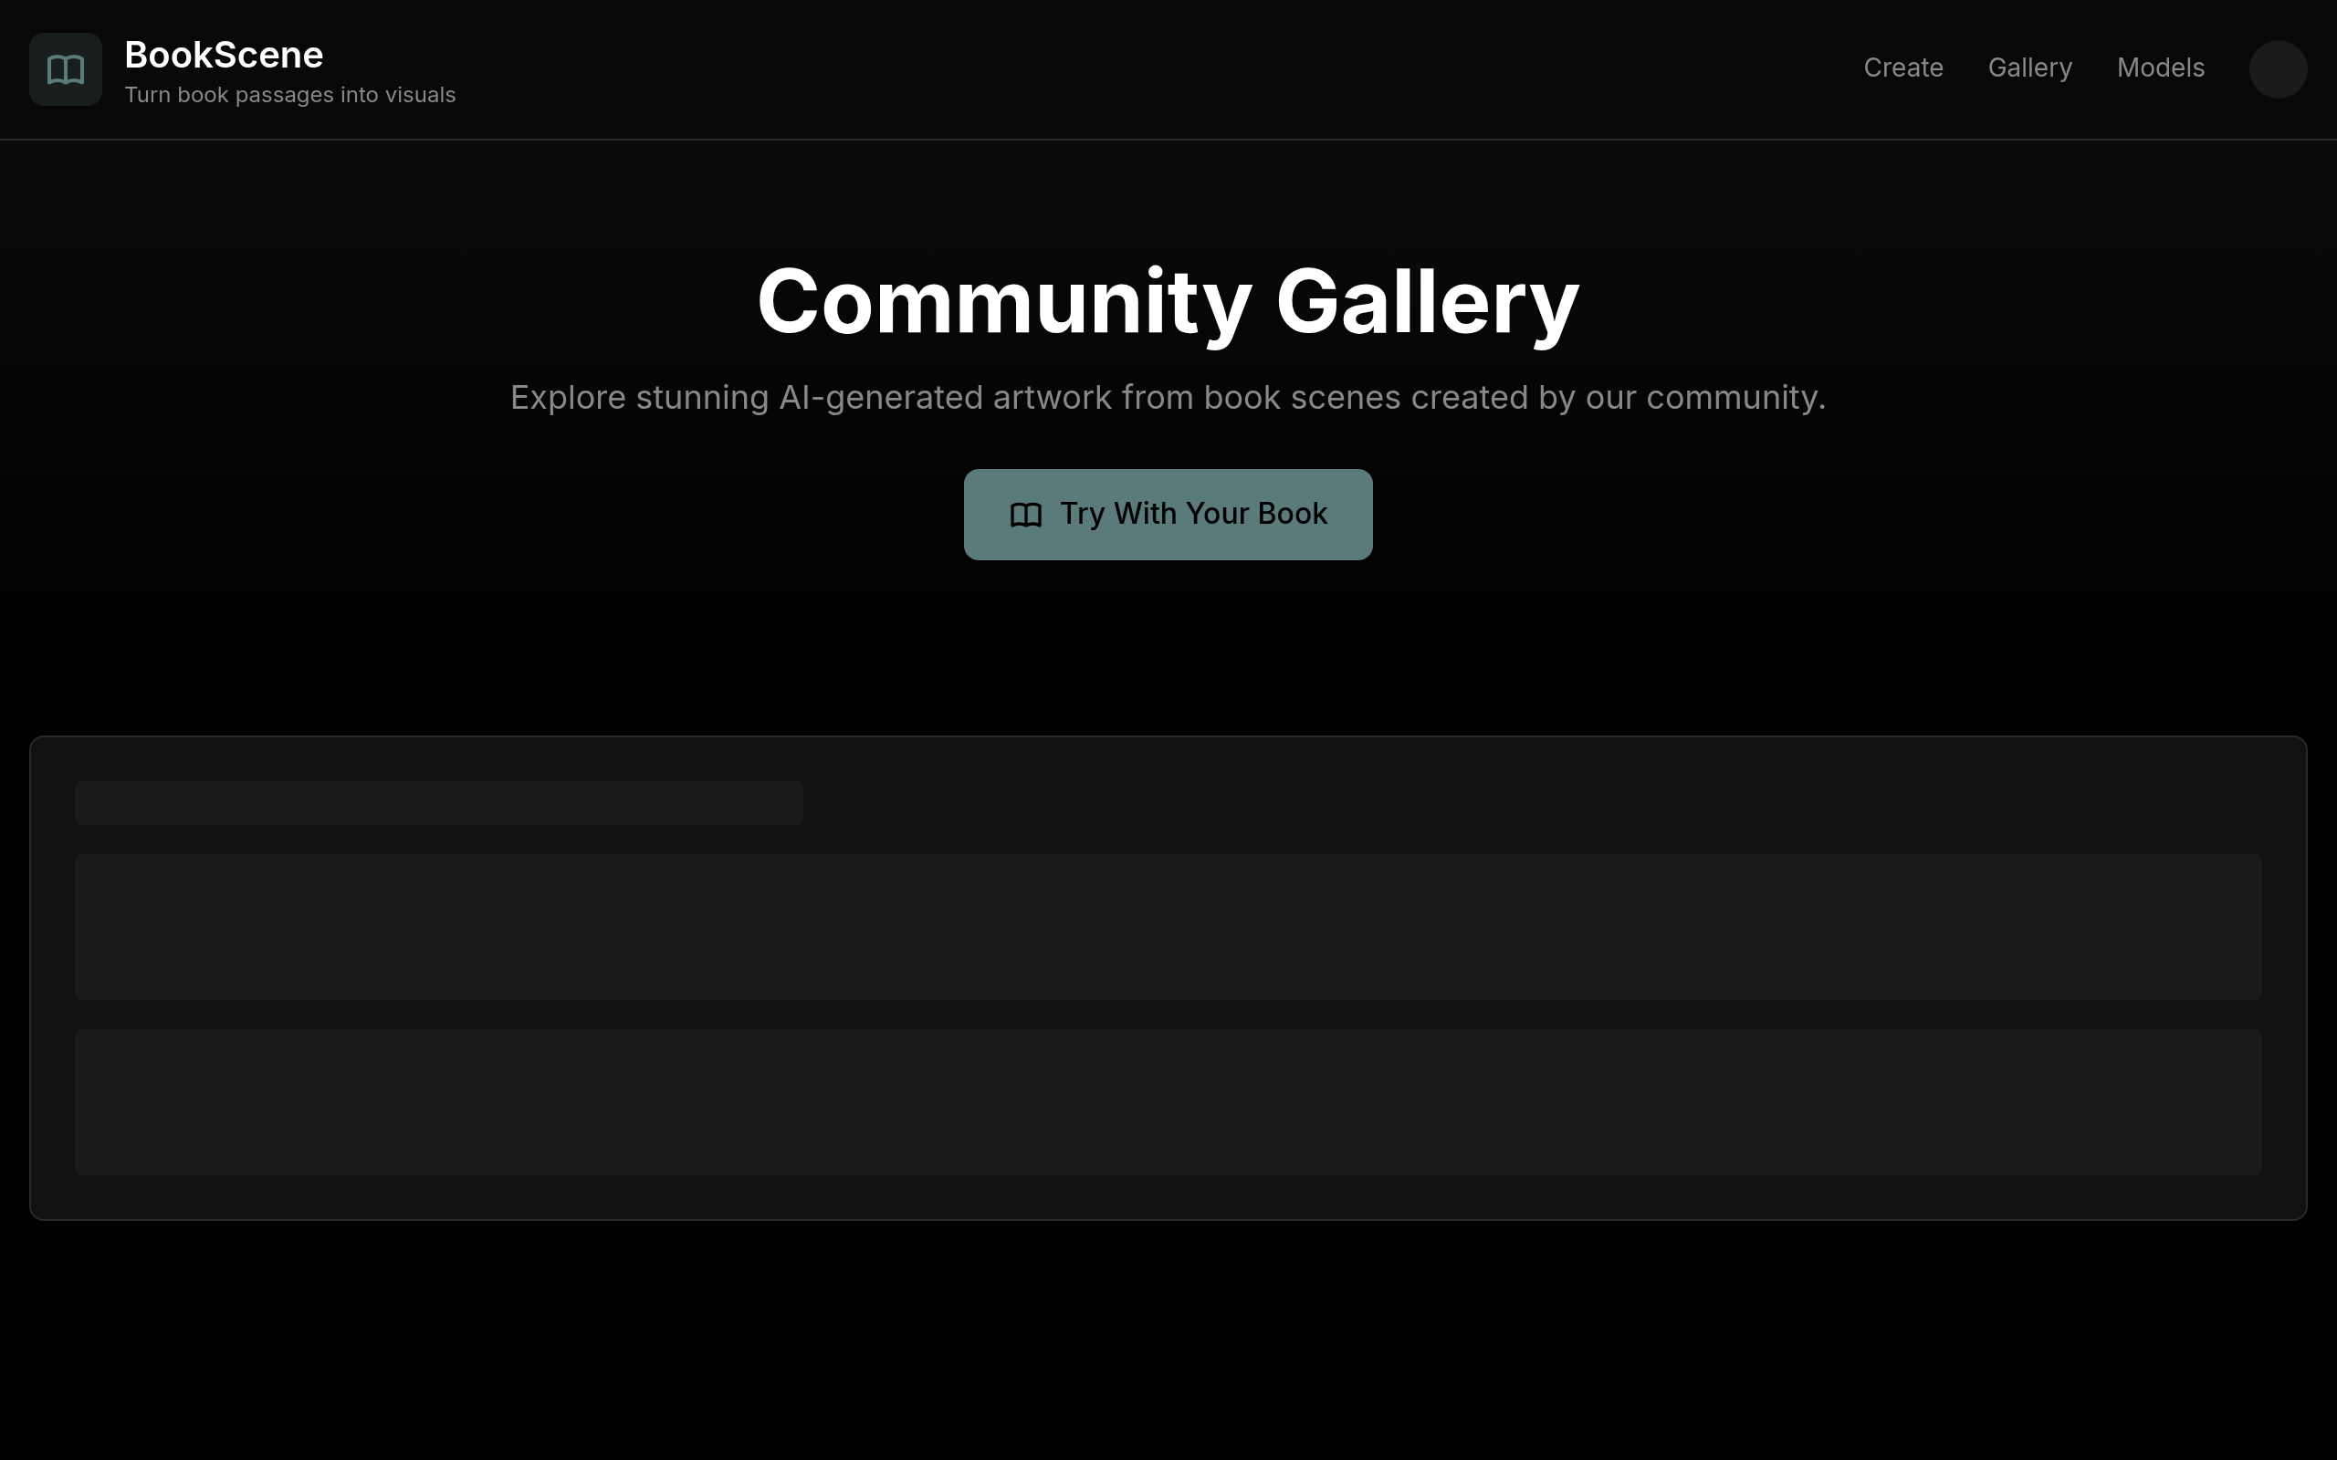Click the Community Gallery page heading
The height and width of the screenshot is (1460, 2337).
pyautogui.click(x=1168, y=302)
